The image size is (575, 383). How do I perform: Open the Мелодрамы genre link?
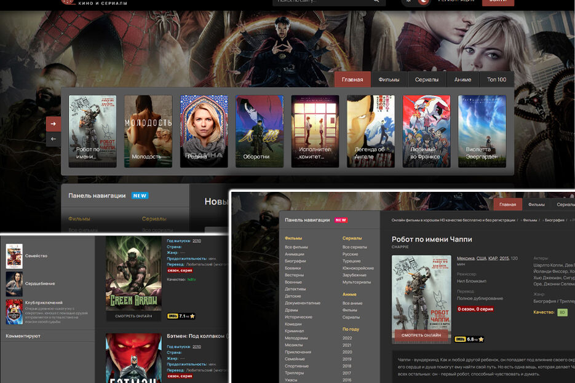[296, 338]
